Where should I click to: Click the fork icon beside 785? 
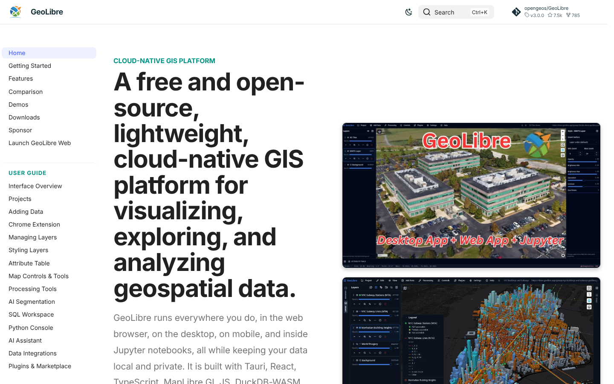coord(568,15)
